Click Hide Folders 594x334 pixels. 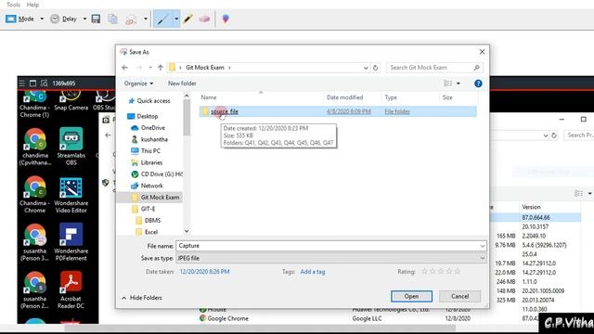click(142, 298)
